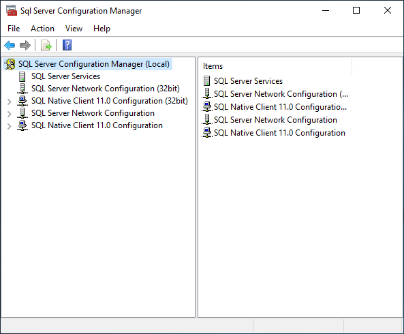Click truncated Network Configuration (... icon in Items list

click(207, 94)
